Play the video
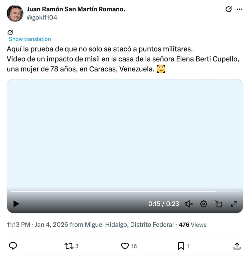The image size is (250, 256). point(16,204)
